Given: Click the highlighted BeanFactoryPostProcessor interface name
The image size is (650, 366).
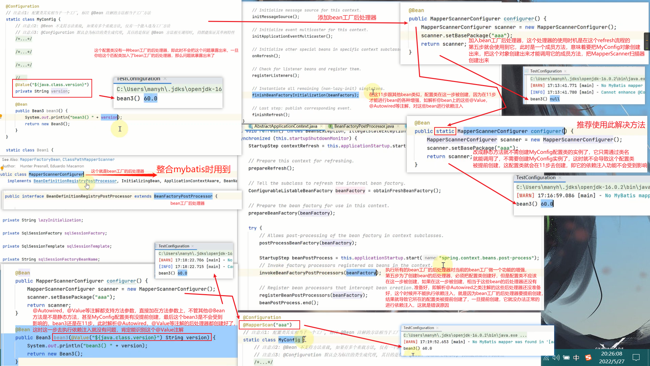Looking at the screenshot, I should pyautogui.click(x=183, y=196).
